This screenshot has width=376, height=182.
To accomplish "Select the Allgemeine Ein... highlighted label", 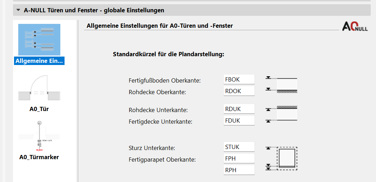I will coord(39,61).
